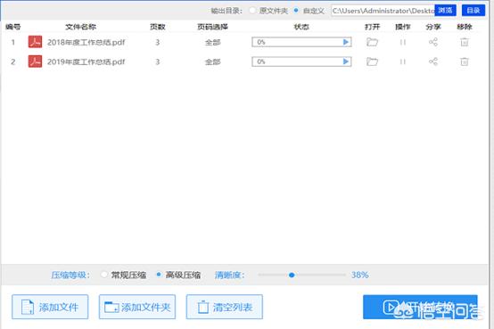Screen dimensions: 494x329
Task: Click the 状态 column header
Action: (x=301, y=27)
